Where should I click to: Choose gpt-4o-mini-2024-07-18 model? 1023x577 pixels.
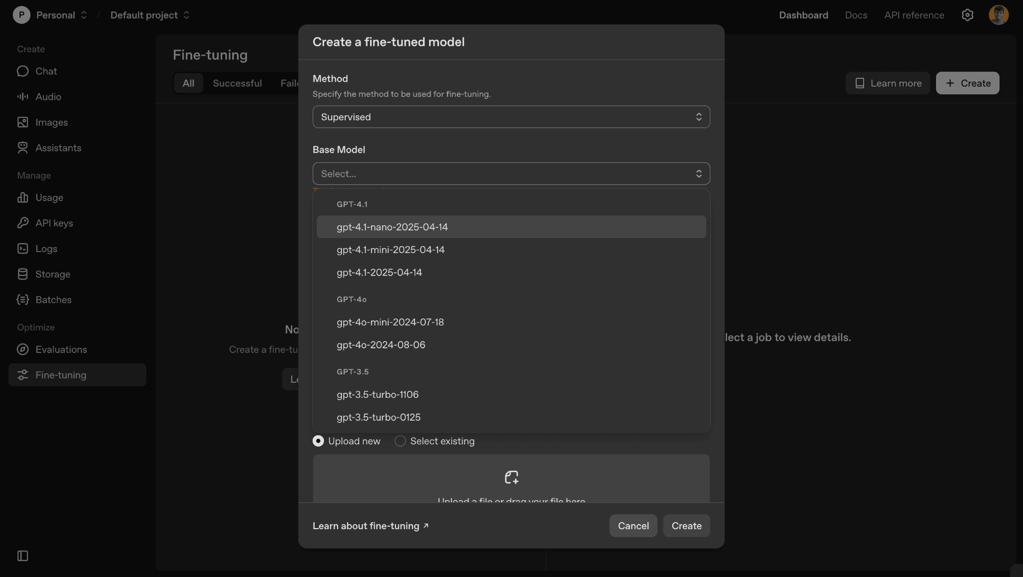point(511,322)
